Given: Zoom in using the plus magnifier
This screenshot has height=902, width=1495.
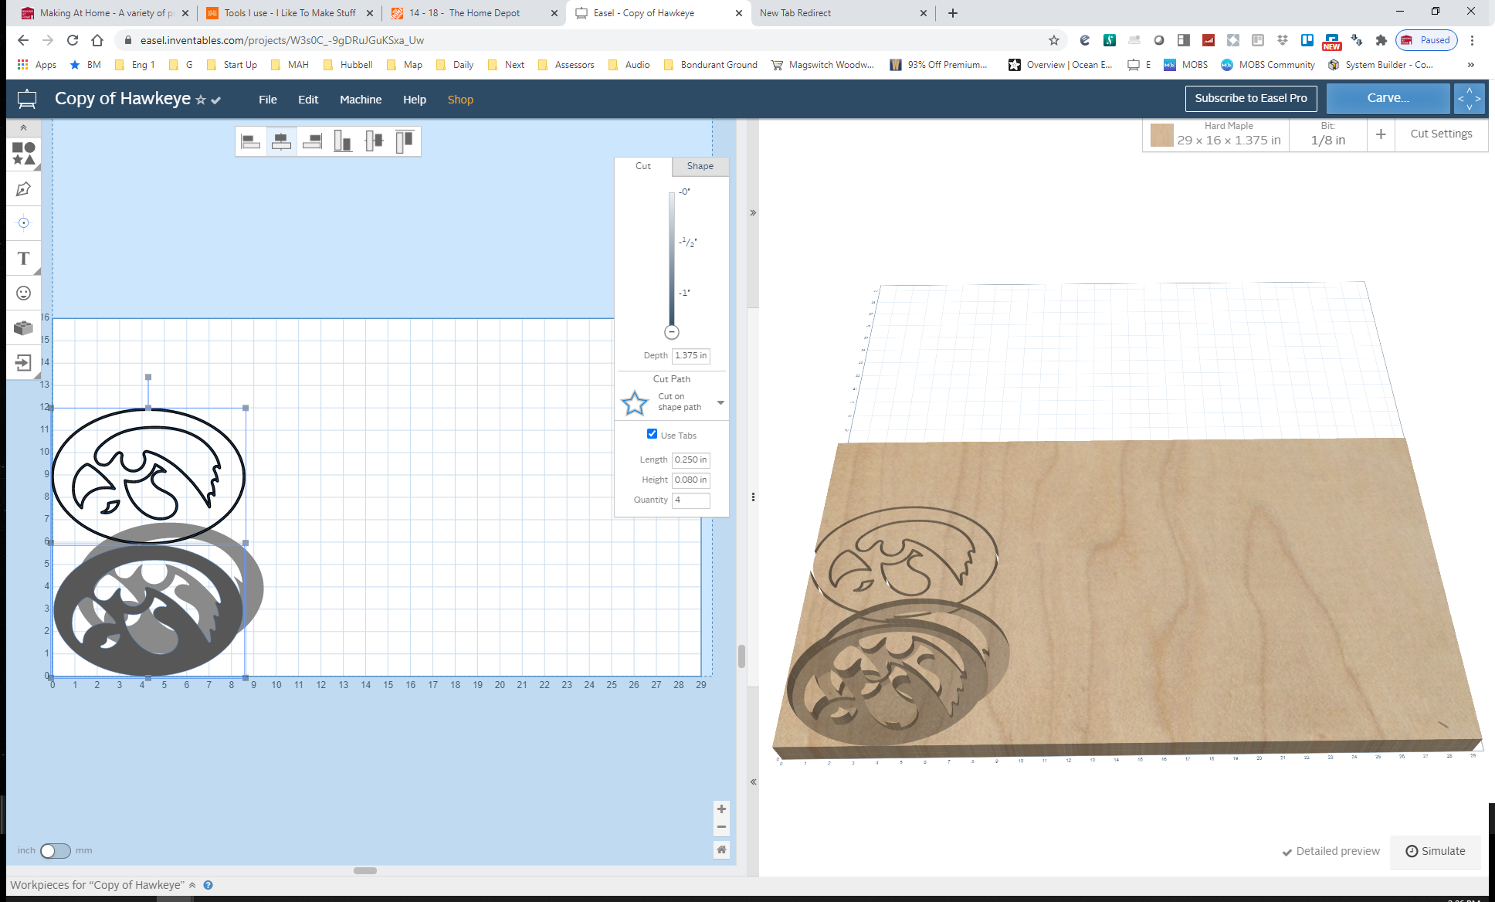Looking at the screenshot, I should 721,808.
